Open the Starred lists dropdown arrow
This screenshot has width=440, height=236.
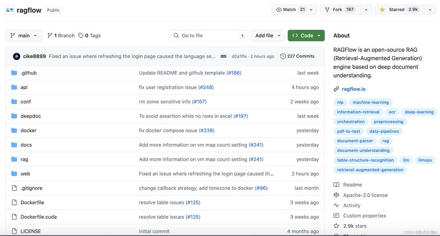(x=430, y=9)
